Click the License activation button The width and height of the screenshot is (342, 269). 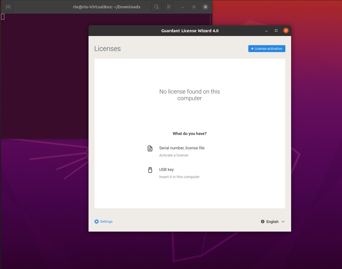(266, 48)
